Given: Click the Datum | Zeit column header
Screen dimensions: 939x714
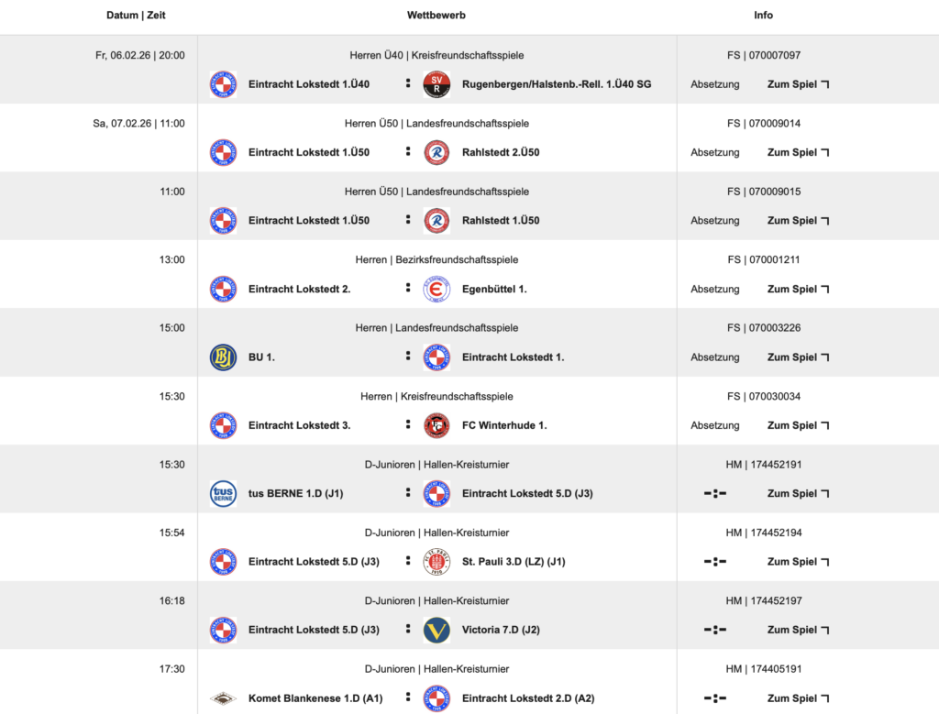Looking at the screenshot, I should coord(136,16).
